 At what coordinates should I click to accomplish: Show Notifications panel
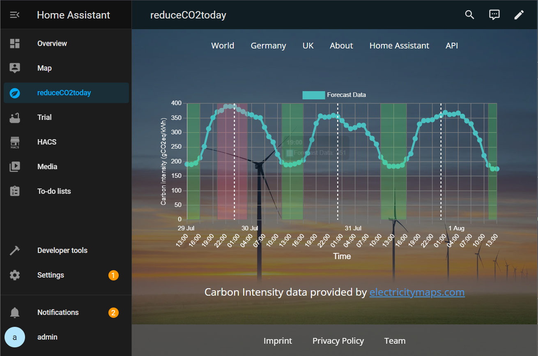pyautogui.click(x=66, y=312)
